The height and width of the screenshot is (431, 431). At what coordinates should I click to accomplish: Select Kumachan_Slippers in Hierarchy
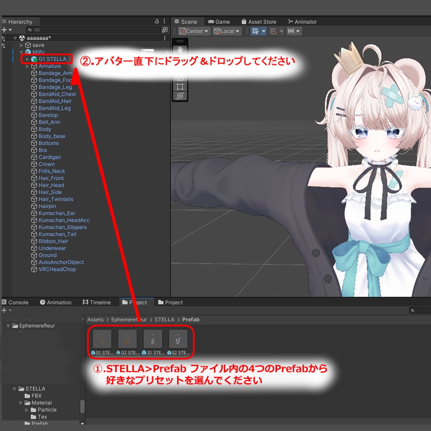click(x=62, y=227)
